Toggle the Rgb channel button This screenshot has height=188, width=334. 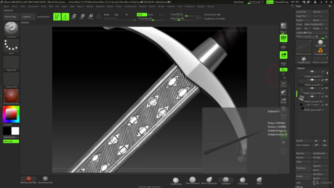point(116,15)
